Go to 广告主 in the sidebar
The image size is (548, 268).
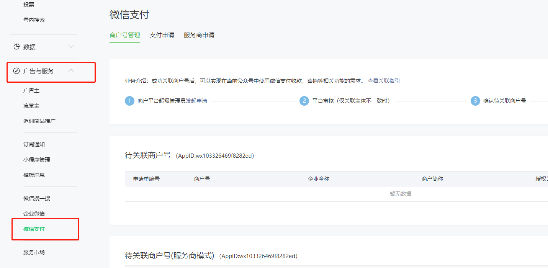coord(31,91)
